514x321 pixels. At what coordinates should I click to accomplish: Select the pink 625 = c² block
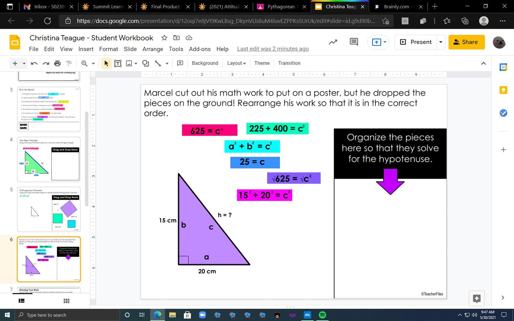[x=210, y=130]
